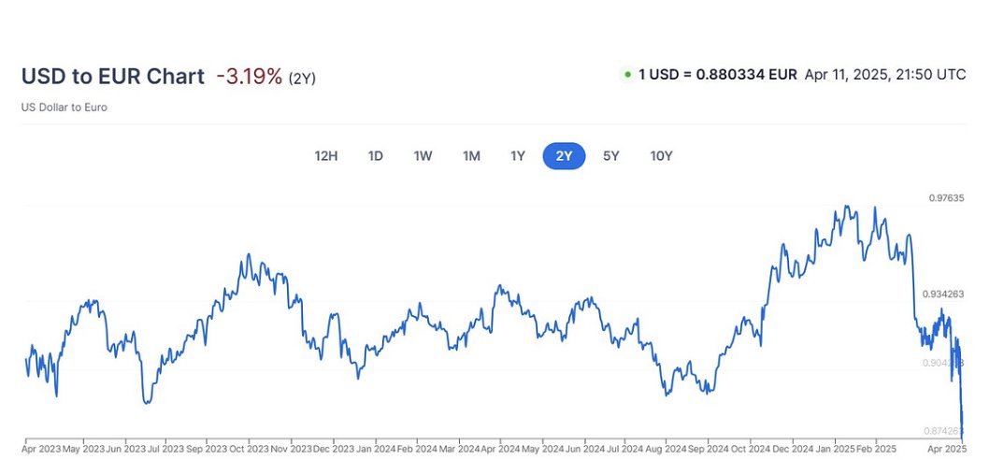Switch chart to 1D range

[375, 156]
